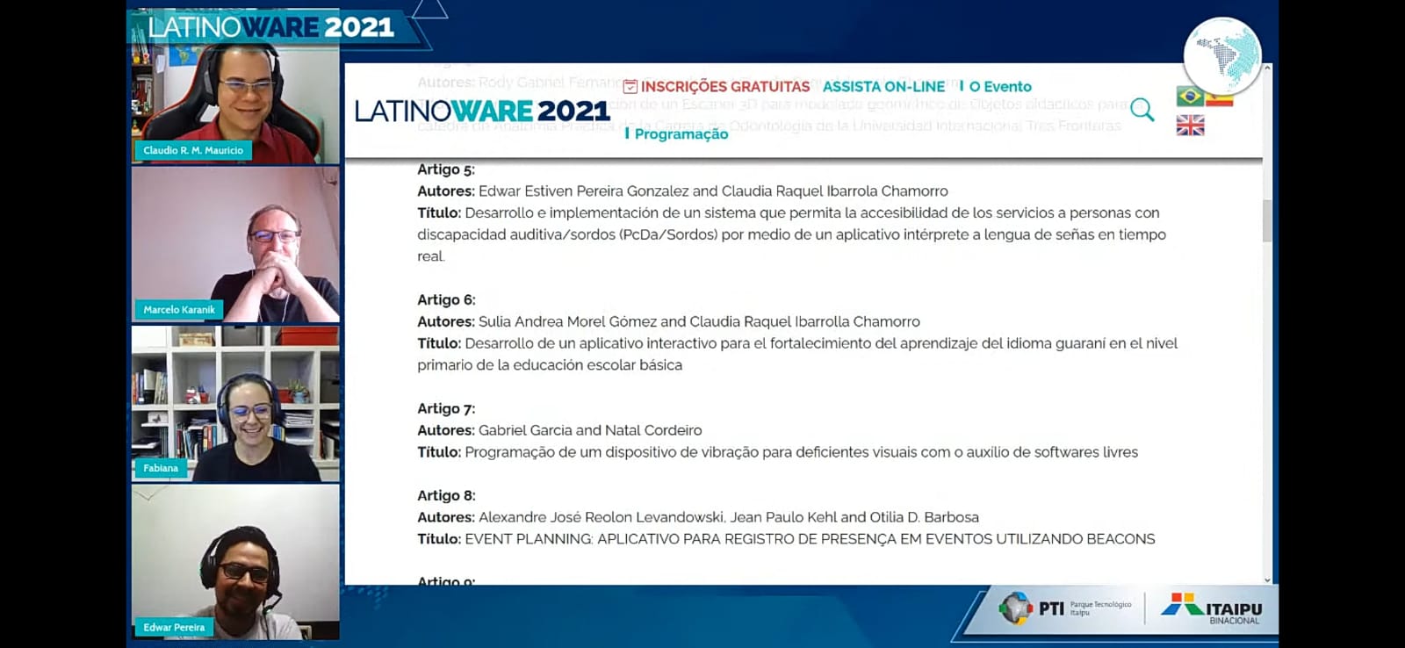Screen dimensions: 1405x648
Task: Select Fabiana video tile
Action: pyautogui.click(x=235, y=404)
